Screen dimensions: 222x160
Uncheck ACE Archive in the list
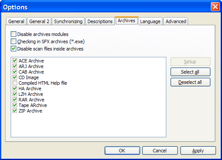point(15,61)
